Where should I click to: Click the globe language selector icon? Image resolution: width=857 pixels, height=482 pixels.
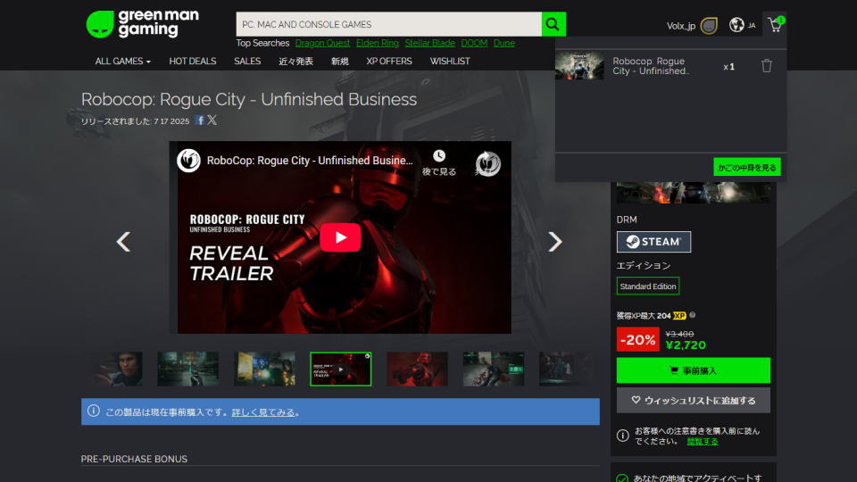[736, 25]
